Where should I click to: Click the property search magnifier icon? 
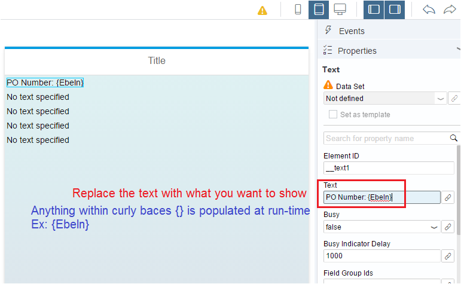pos(454,138)
